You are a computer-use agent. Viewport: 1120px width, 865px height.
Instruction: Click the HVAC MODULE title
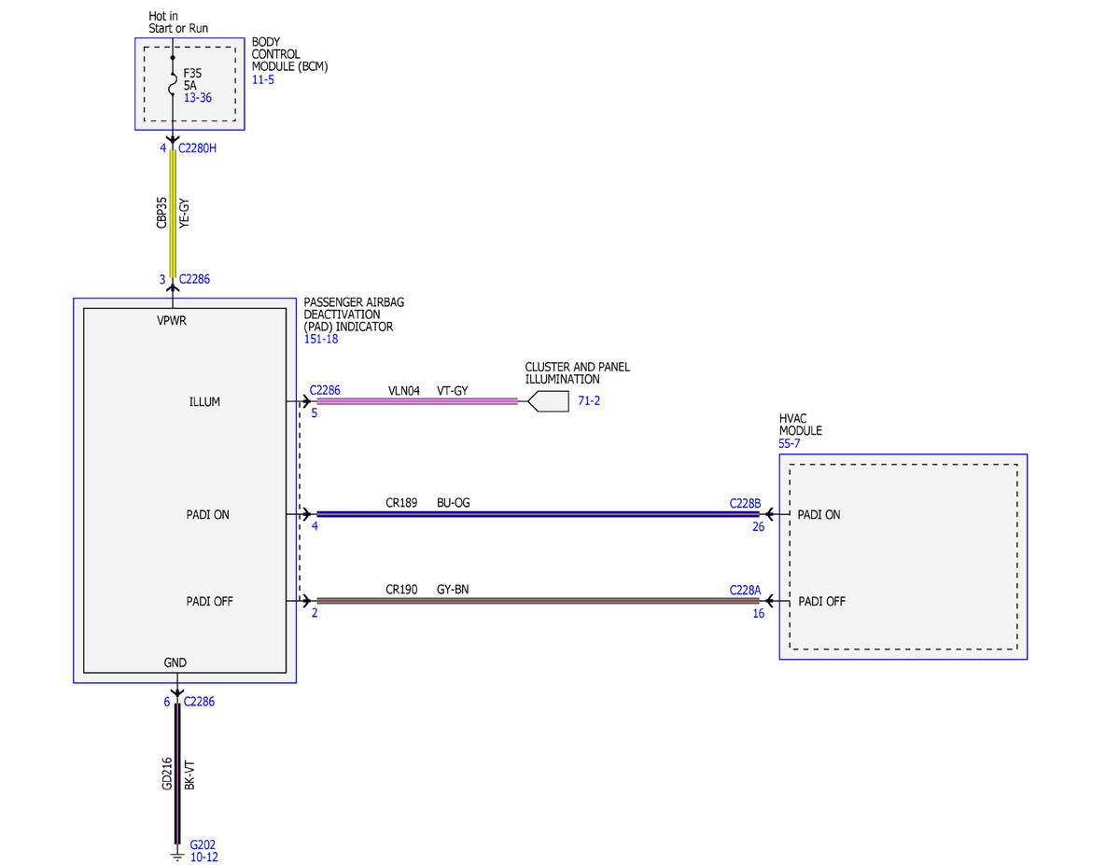click(802, 425)
